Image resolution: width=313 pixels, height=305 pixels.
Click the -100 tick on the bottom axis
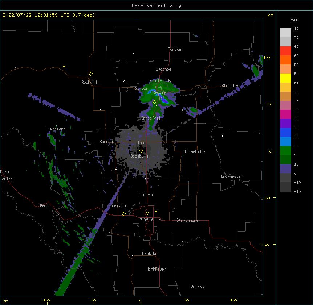[x=45, y=300]
